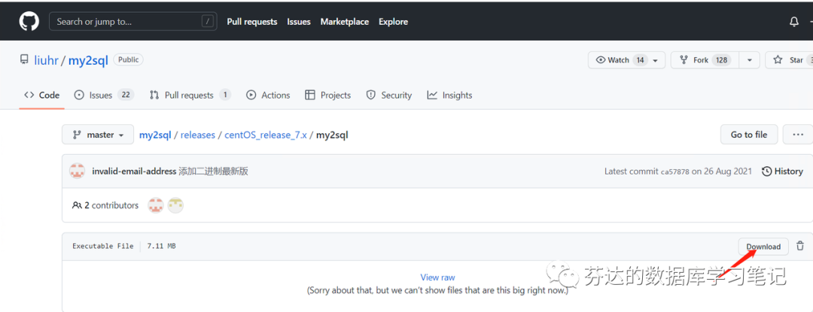813x312 pixels.
Task: Open the master branch selector
Action: (98, 135)
